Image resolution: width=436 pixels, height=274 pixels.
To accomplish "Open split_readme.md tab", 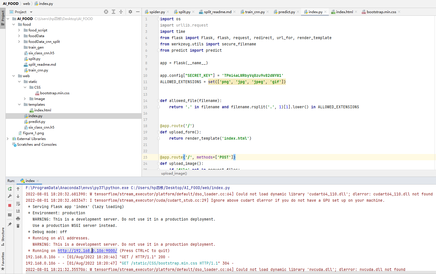I will point(218,12).
